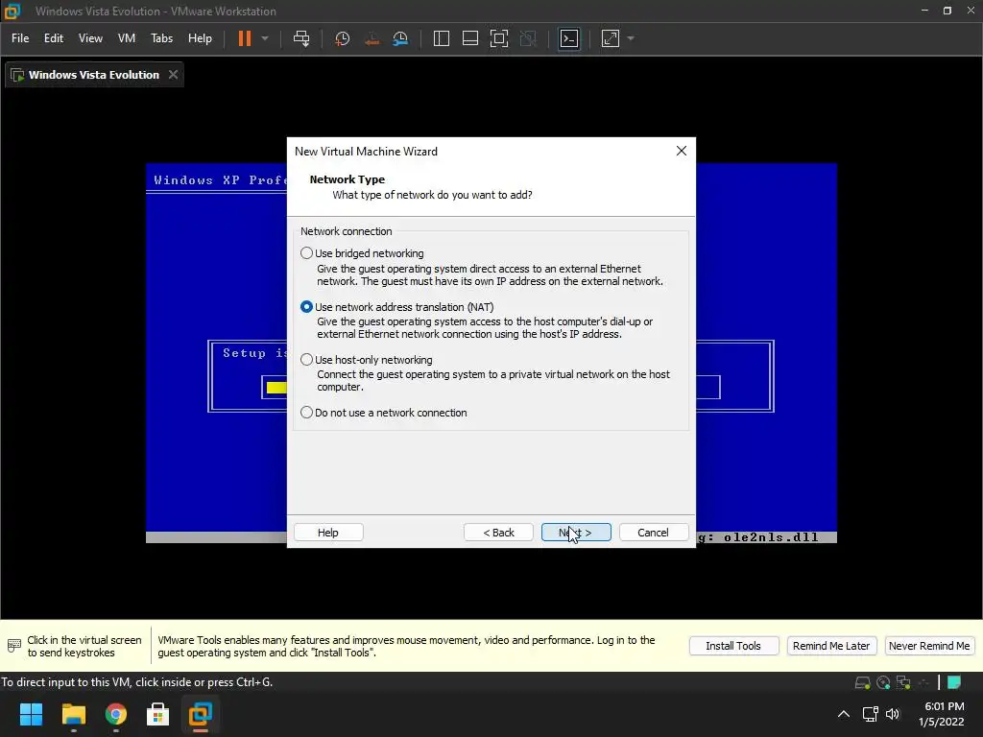Click the hard disk device status icon
This screenshot has width=983, height=737.
863,682
